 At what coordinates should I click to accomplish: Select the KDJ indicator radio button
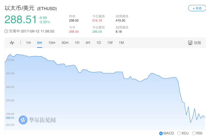point(179,133)
